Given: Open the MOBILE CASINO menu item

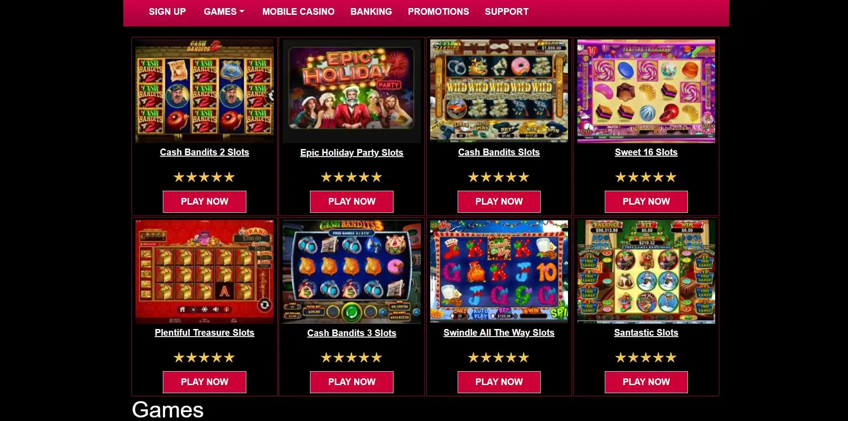Looking at the screenshot, I should [x=298, y=12].
